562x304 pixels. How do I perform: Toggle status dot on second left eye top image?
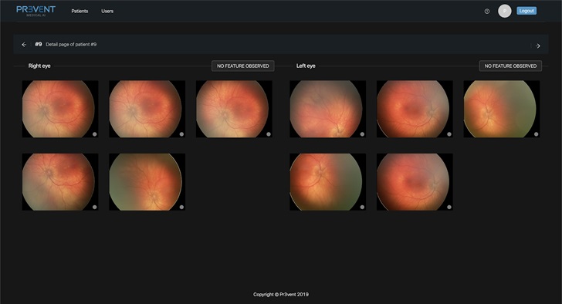449,134
